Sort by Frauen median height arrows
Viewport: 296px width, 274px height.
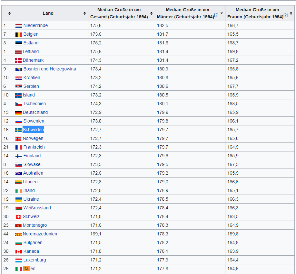point(291,14)
